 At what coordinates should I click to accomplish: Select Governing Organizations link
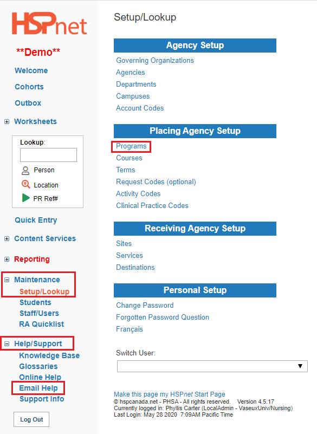[x=155, y=60]
